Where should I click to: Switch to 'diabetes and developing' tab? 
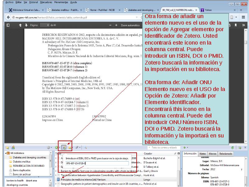coord(142,10)
